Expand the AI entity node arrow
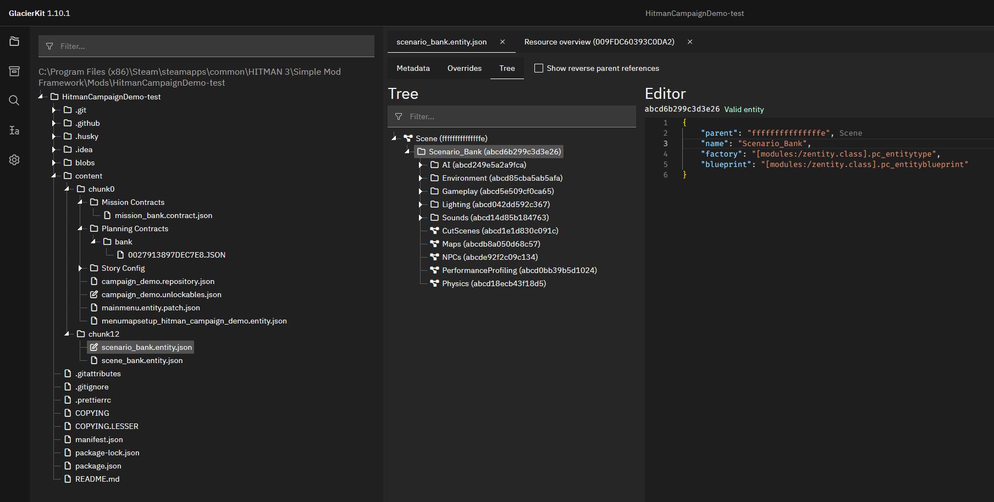The image size is (994, 502). 421,165
